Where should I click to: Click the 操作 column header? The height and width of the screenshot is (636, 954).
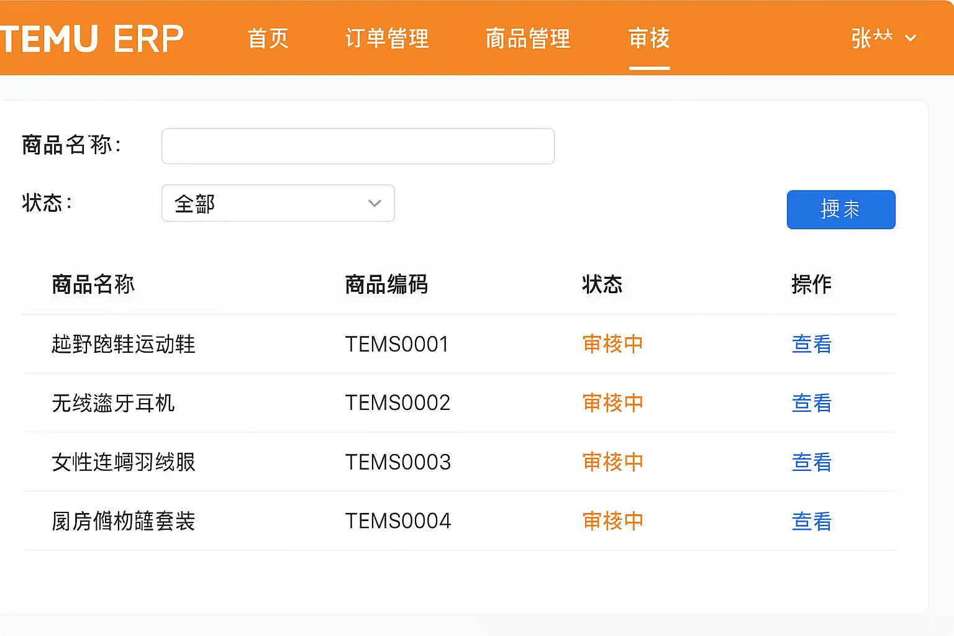pos(811,284)
